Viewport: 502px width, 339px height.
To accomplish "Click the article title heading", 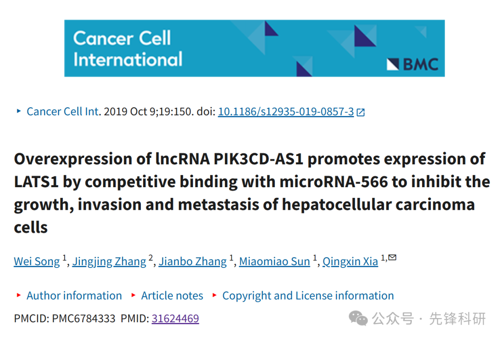I will (x=251, y=193).
